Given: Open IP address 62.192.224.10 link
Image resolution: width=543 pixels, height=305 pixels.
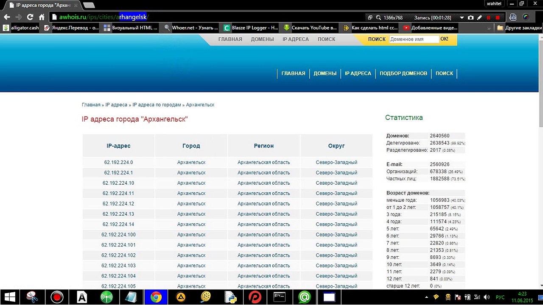Looking at the screenshot, I should coord(118,183).
